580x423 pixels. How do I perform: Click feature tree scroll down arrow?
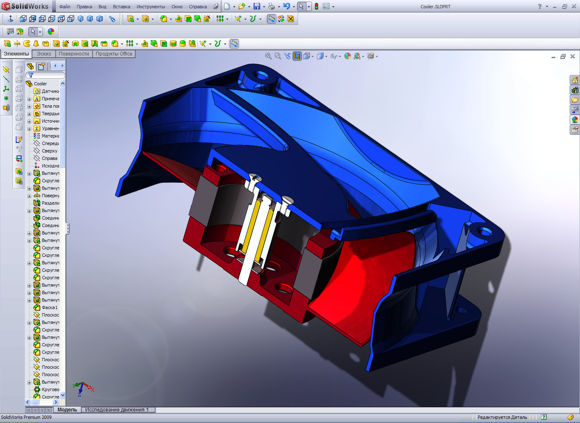(63, 395)
